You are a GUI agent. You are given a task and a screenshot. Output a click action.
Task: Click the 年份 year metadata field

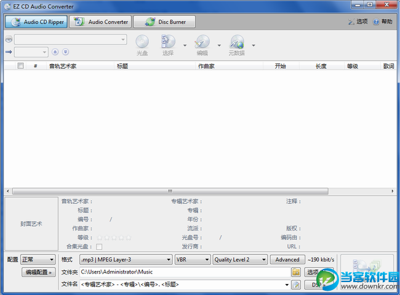click(x=240, y=219)
